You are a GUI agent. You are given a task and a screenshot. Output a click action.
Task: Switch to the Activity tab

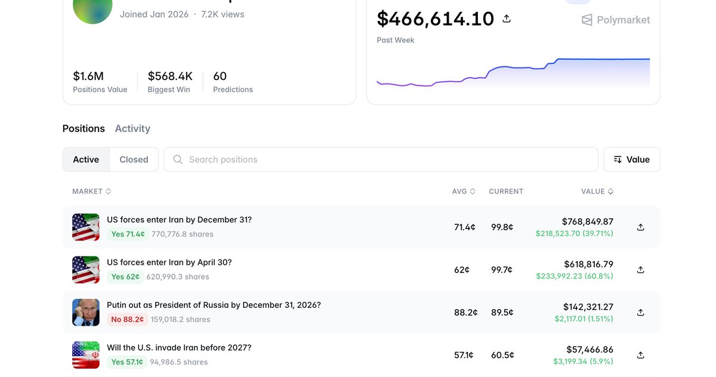[x=132, y=129]
